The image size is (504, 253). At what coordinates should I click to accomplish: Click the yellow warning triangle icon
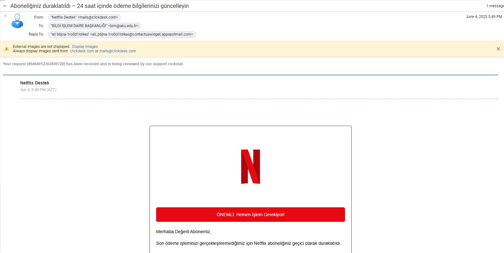coord(7,49)
